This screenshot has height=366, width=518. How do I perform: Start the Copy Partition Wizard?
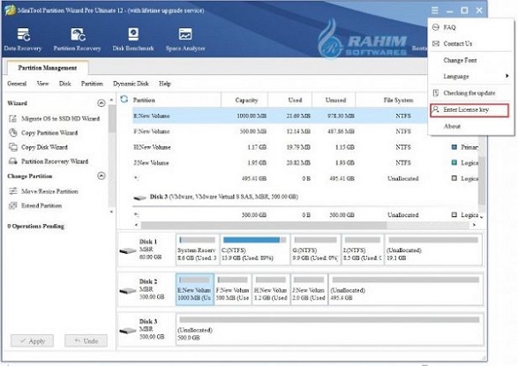(43, 132)
